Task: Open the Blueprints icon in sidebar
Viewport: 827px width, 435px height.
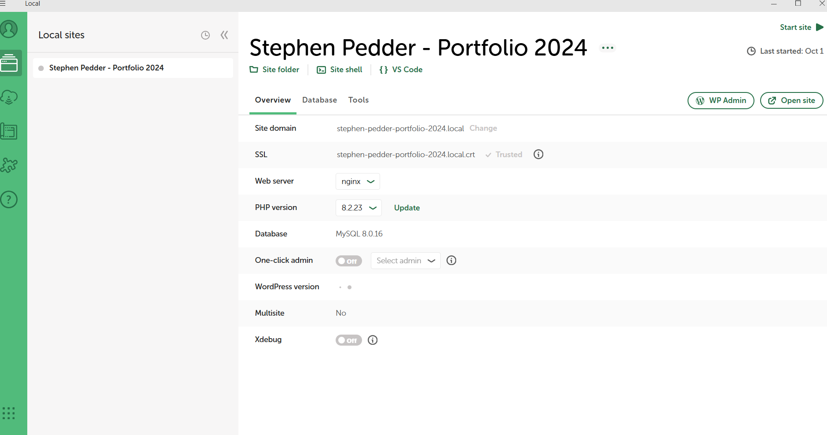Action: (9, 131)
